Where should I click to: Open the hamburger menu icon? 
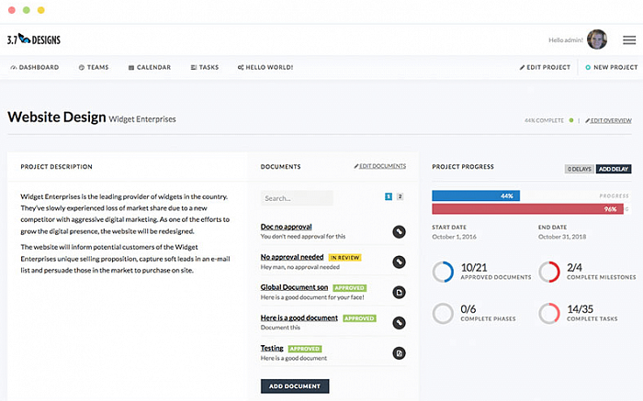coord(629,40)
